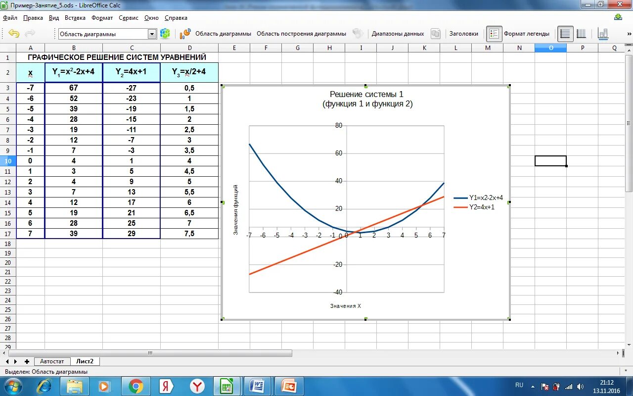The height and width of the screenshot is (396, 633).
Task: Click the Значения X axis title
Action: point(346,306)
